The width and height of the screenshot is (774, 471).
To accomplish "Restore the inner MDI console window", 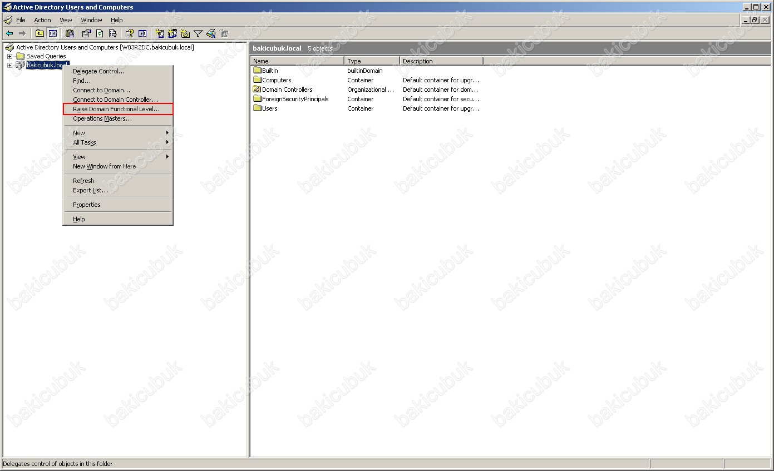I will coord(755,20).
